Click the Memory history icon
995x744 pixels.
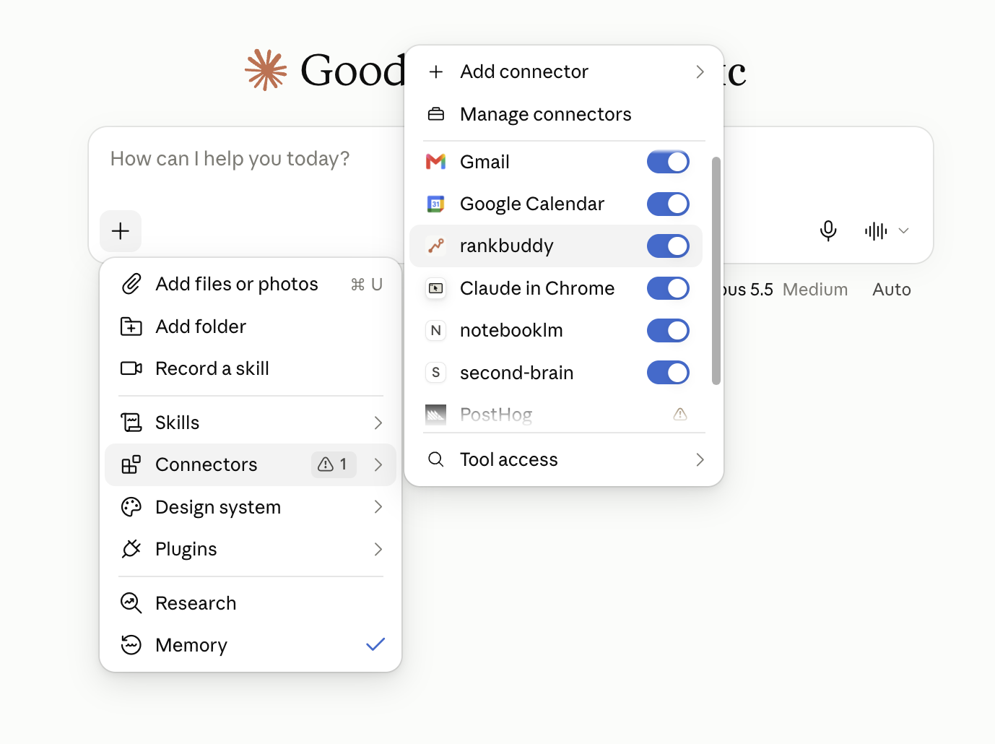click(x=131, y=645)
